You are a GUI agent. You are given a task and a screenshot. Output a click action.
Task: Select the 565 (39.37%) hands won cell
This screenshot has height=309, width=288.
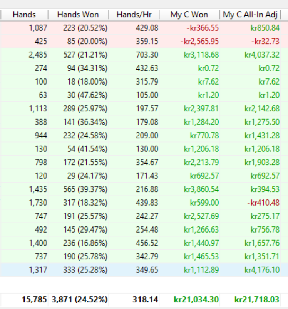coord(85,189)
